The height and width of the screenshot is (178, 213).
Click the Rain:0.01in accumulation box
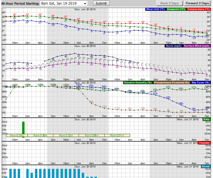point(117,136)
